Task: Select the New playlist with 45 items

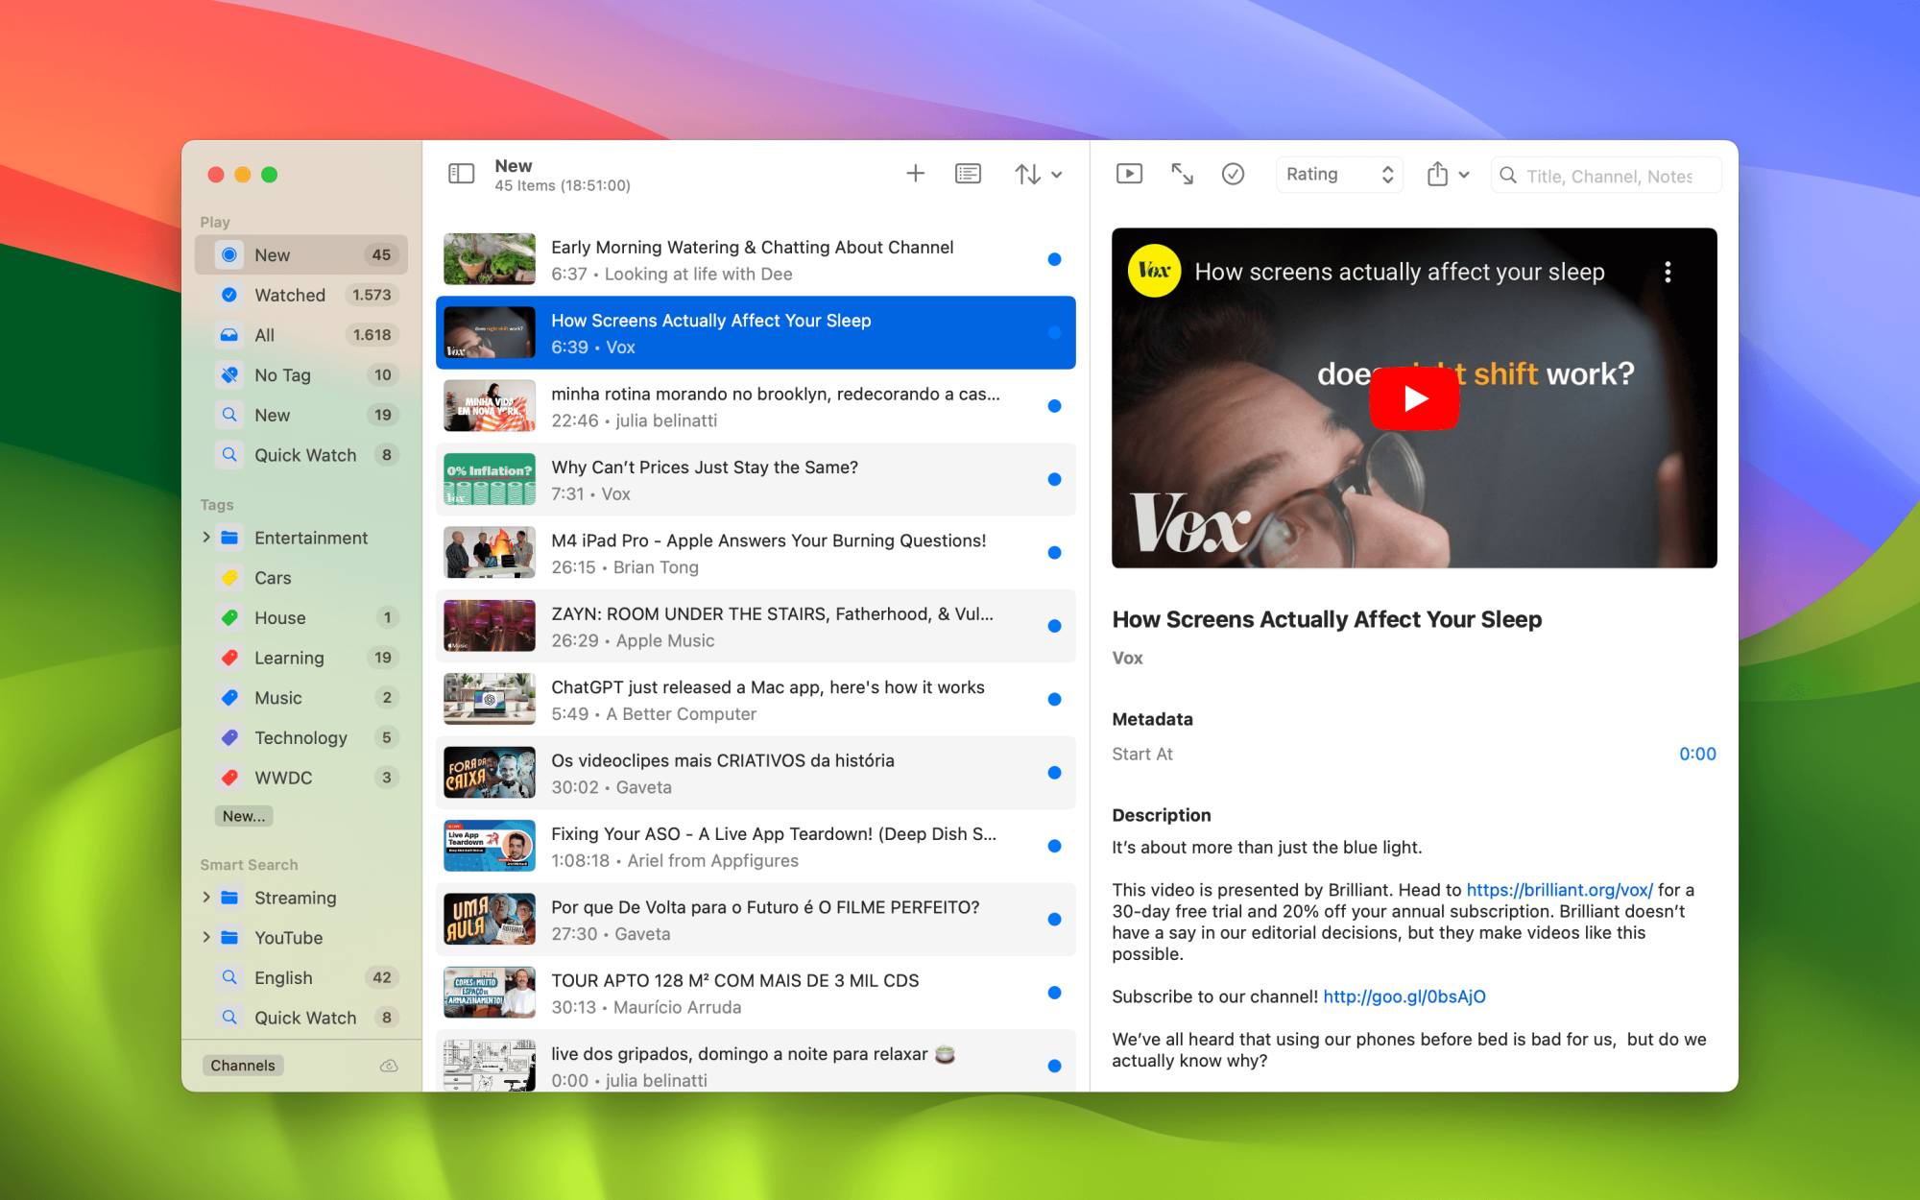Action: (301, 254)
